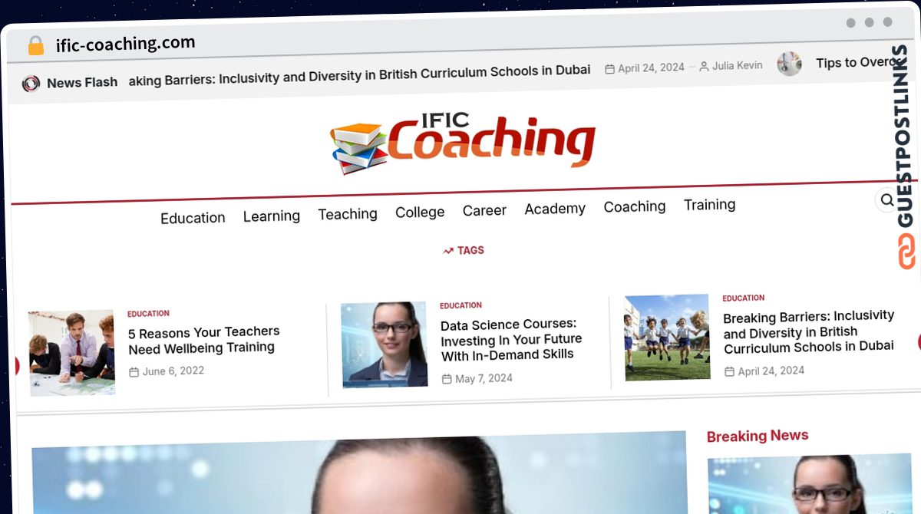Click EDUCATION tag above Breaking Barriers card

click(x=743, y=298)
